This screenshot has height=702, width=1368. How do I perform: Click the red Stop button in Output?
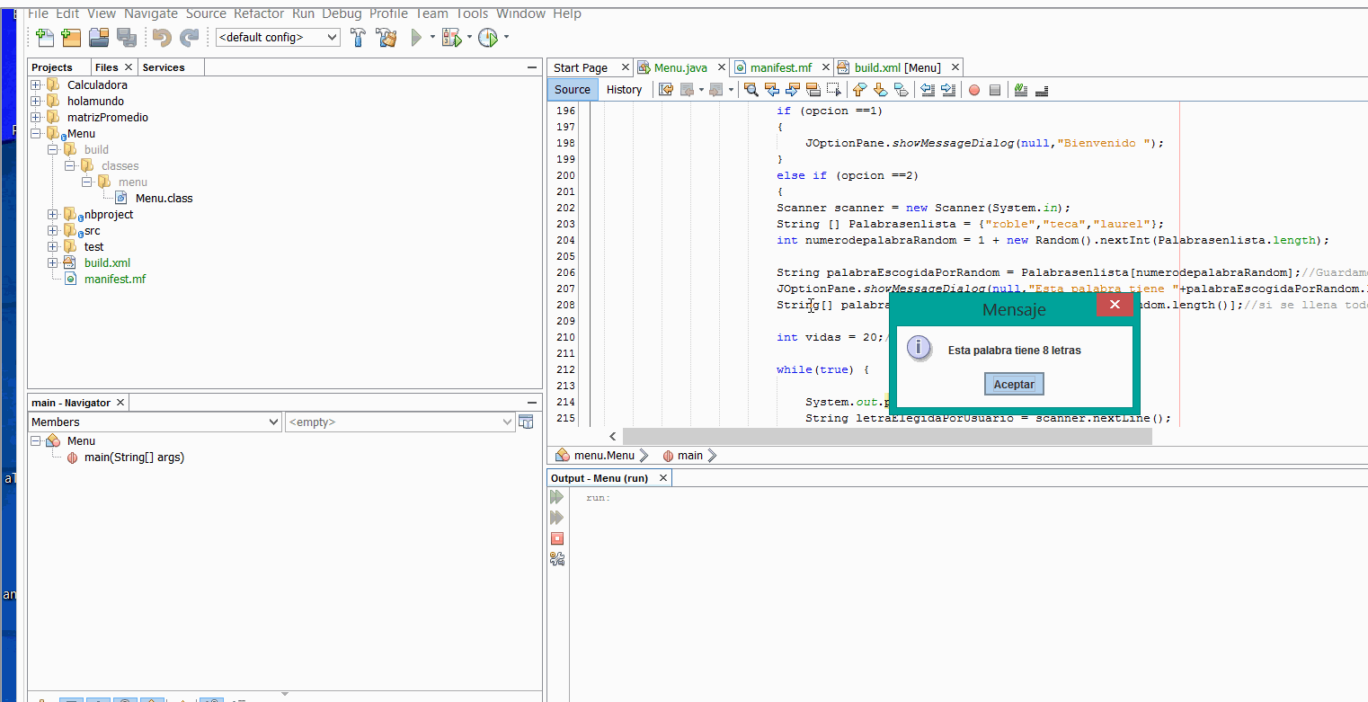[557, 538]
